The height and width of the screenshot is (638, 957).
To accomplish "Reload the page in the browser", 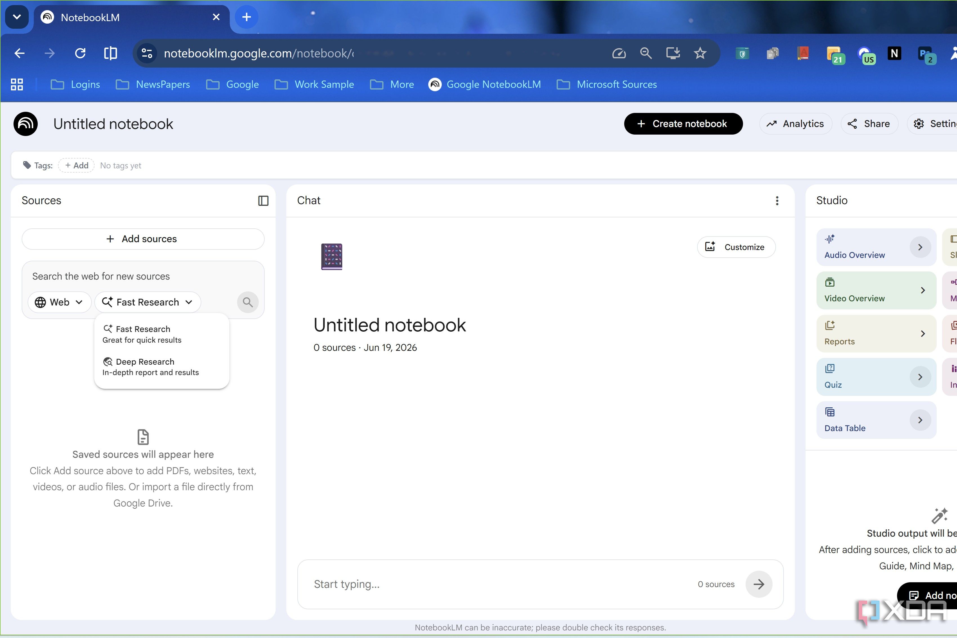I will point(80,53).
